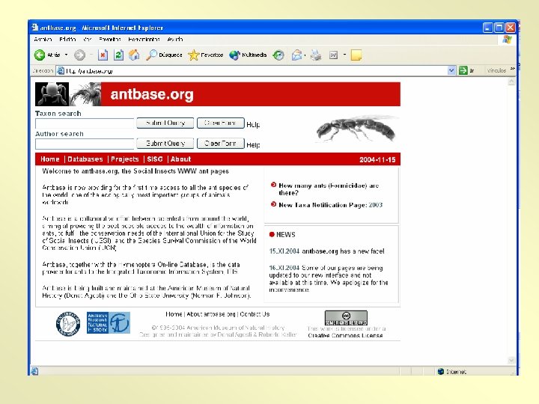Click the address bar URL field
Screen dimensions: 539x404
[256, 71]
